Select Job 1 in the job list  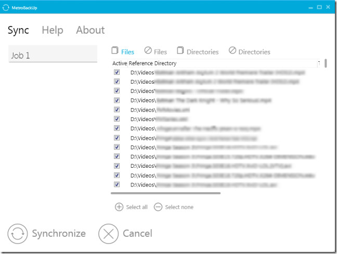pyautogui.click(x=53, y=54)
